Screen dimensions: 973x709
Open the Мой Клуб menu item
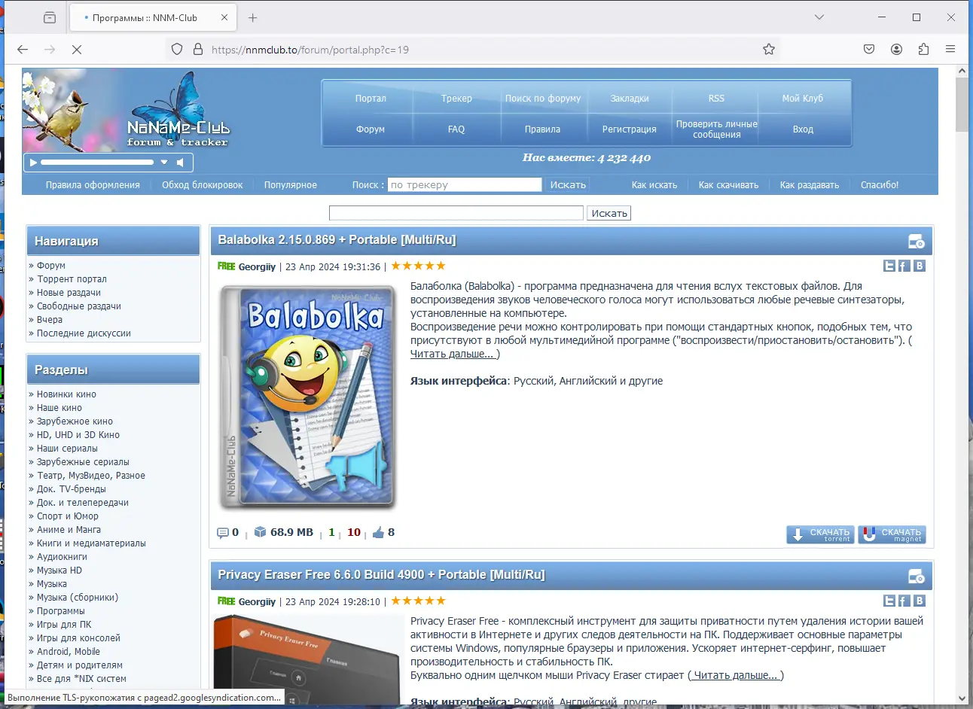pyautogui.click(x=803, y=99)
